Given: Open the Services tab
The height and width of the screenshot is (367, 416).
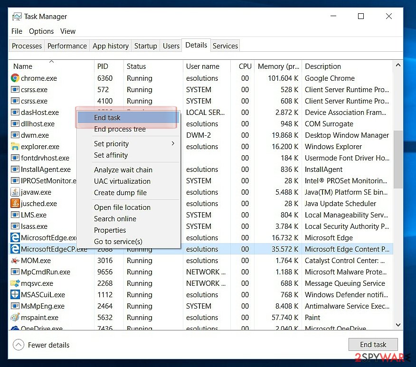Looking at the screenshot, I should point(225,46).
